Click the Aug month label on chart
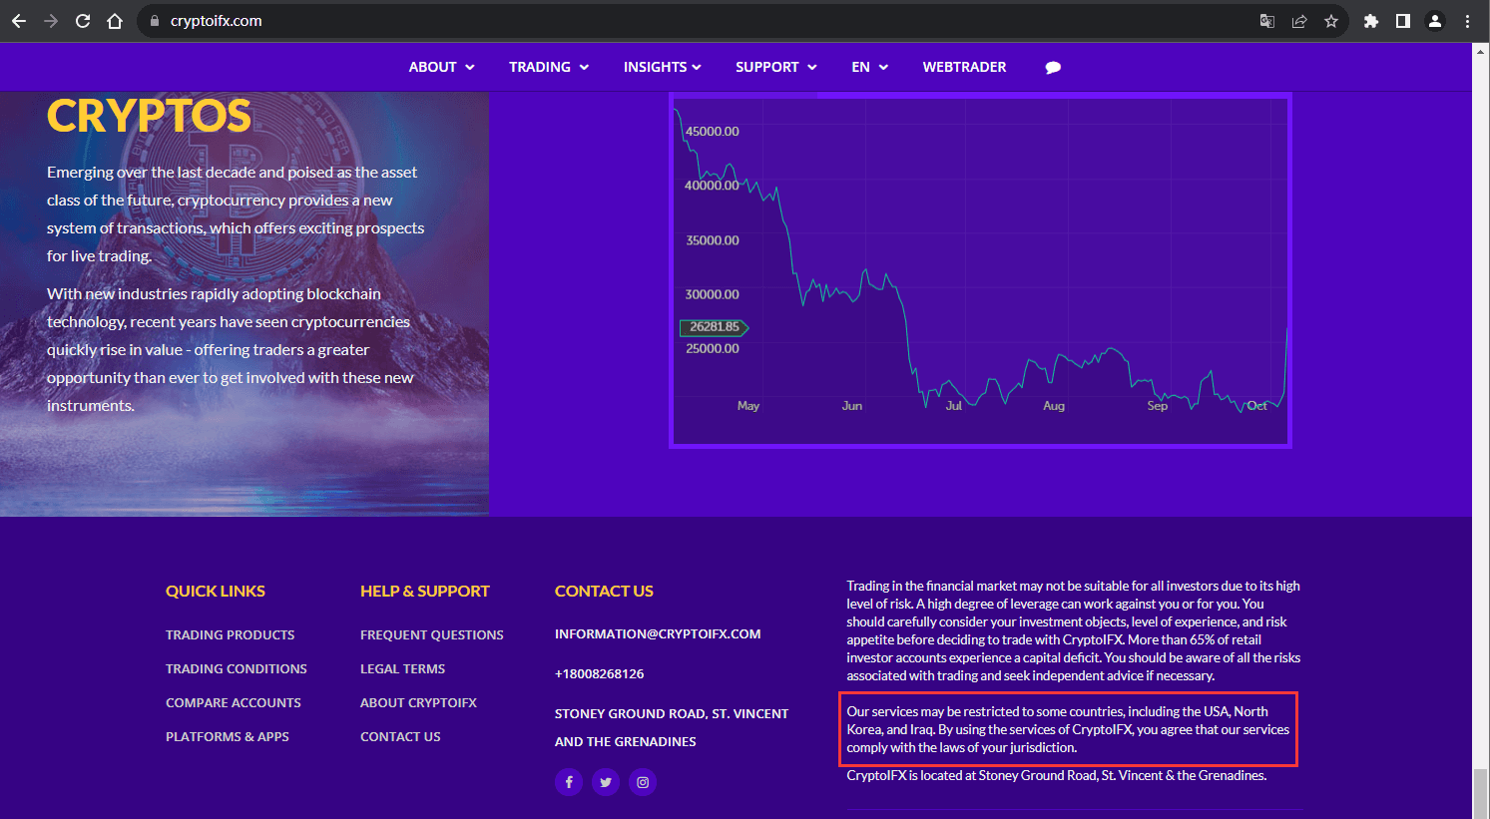Viewport: 1490px width, 819px height. pos(1054,406)
